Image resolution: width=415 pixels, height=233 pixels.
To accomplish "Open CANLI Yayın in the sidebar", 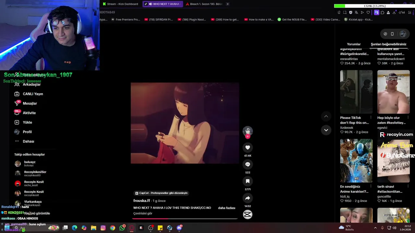I will (29, 94).
